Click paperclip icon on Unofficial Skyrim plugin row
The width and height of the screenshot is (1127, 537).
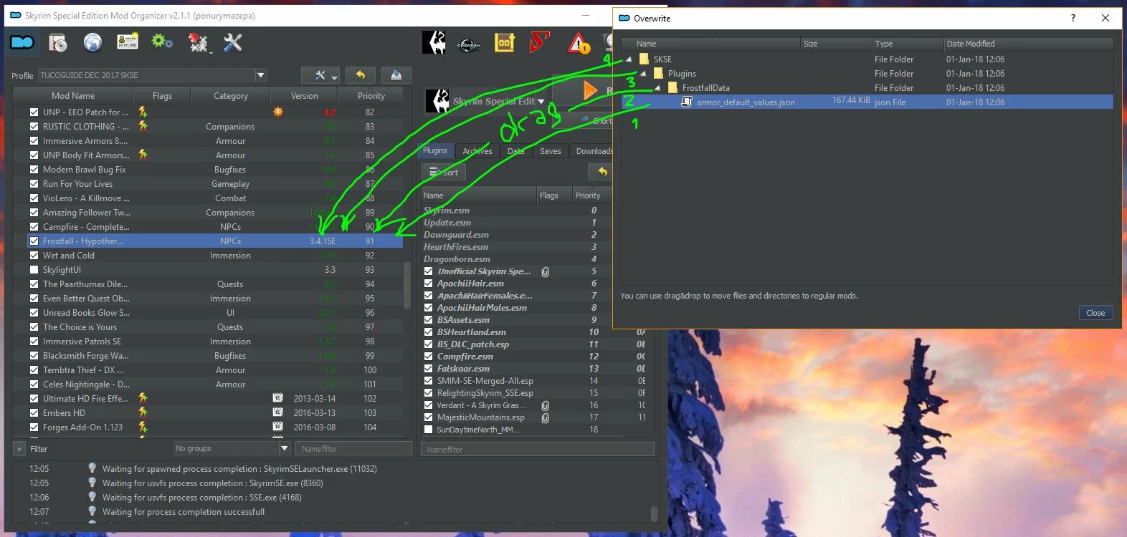(545, 271)
